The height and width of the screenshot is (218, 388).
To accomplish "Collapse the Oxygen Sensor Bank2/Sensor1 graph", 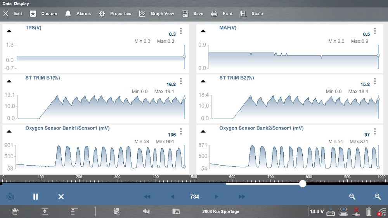I will click(203, 131).
